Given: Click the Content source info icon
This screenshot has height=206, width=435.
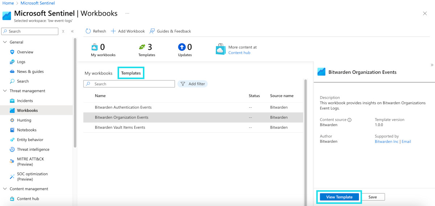Looking at the screenshot, I should click(349, 120).
